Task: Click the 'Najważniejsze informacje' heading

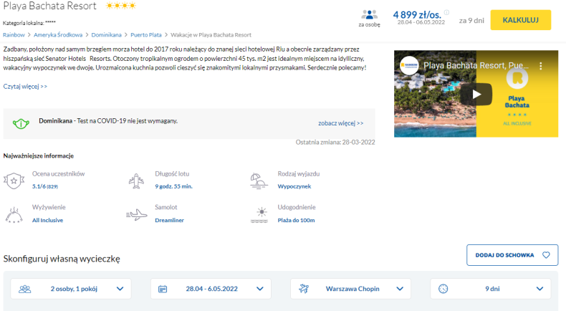Action: [39, 155]
